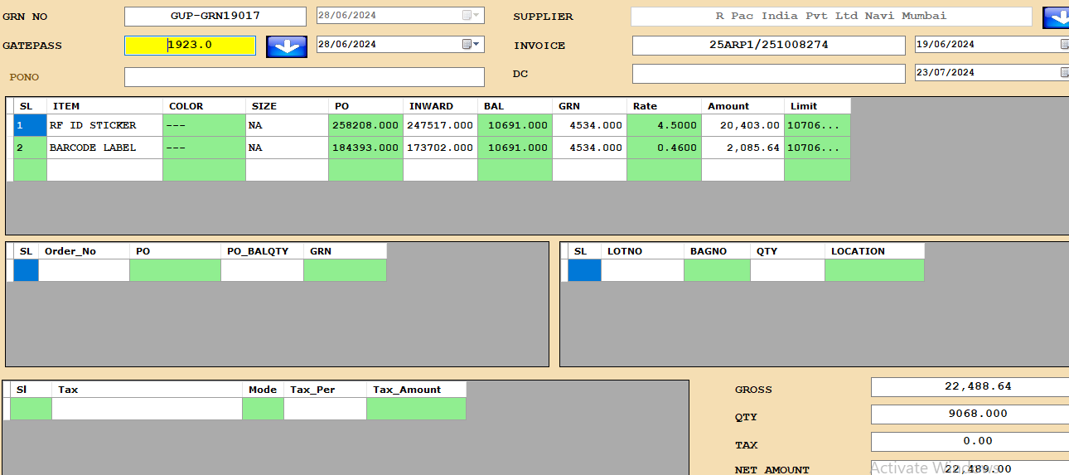Screen dimensions: 1069x475
Task: Click the Supplier name field
Action: (x=830, y=17)
